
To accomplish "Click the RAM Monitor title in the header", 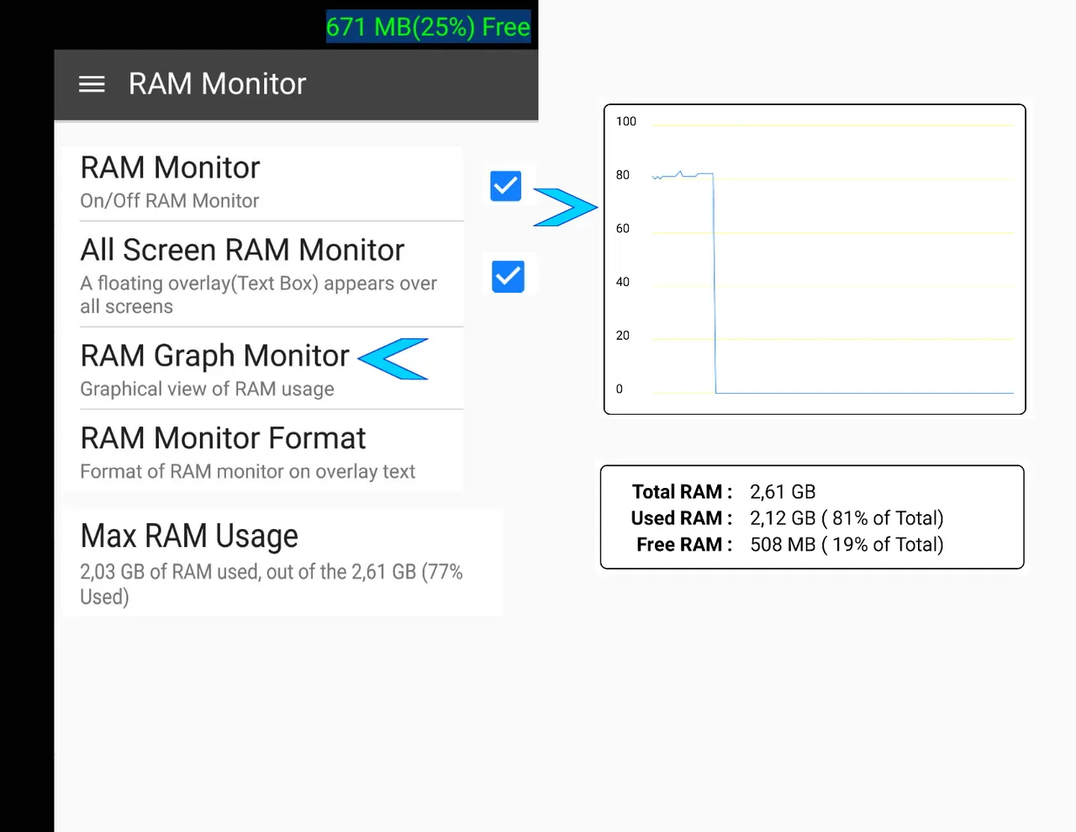I will 217,84.
